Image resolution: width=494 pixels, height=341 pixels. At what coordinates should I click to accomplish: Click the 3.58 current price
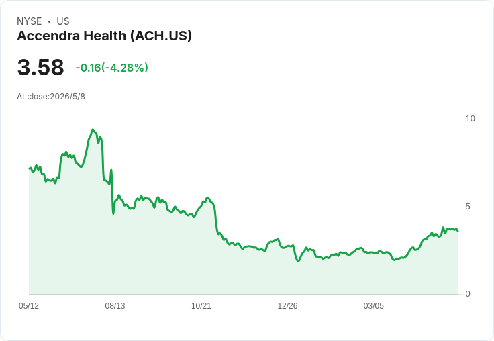(41, 67)
